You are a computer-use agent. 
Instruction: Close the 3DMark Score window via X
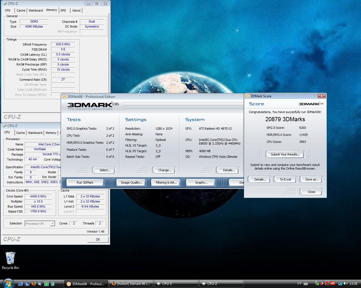coord(322,96)
